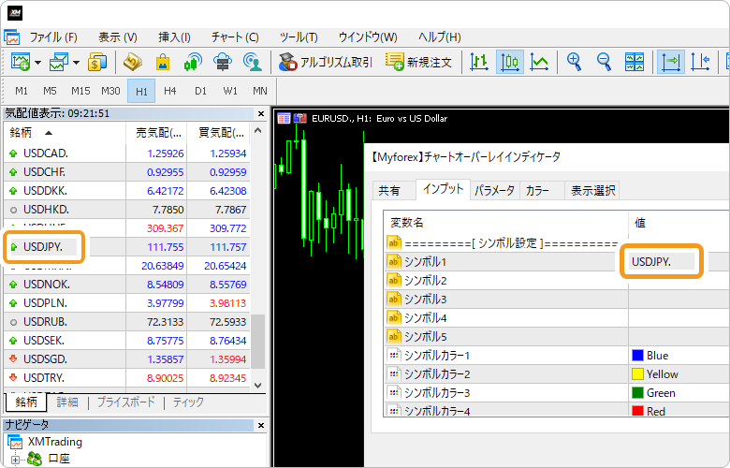Viewport: 730px width, 468px height.
Task: Switch to 詳細 tab in Market Watch
Action: pos(67,402)
